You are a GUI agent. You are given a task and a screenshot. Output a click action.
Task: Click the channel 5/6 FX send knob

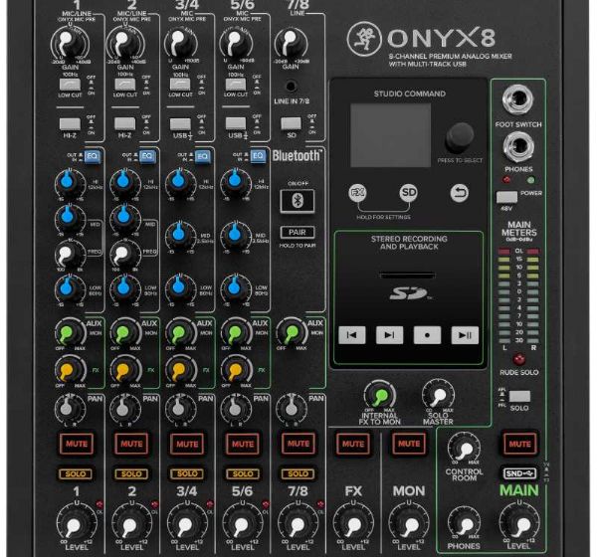click(x=236, y=370)
